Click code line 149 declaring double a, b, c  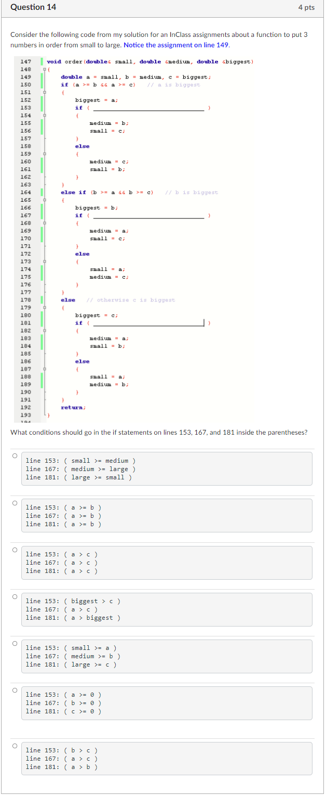point(135,77)
